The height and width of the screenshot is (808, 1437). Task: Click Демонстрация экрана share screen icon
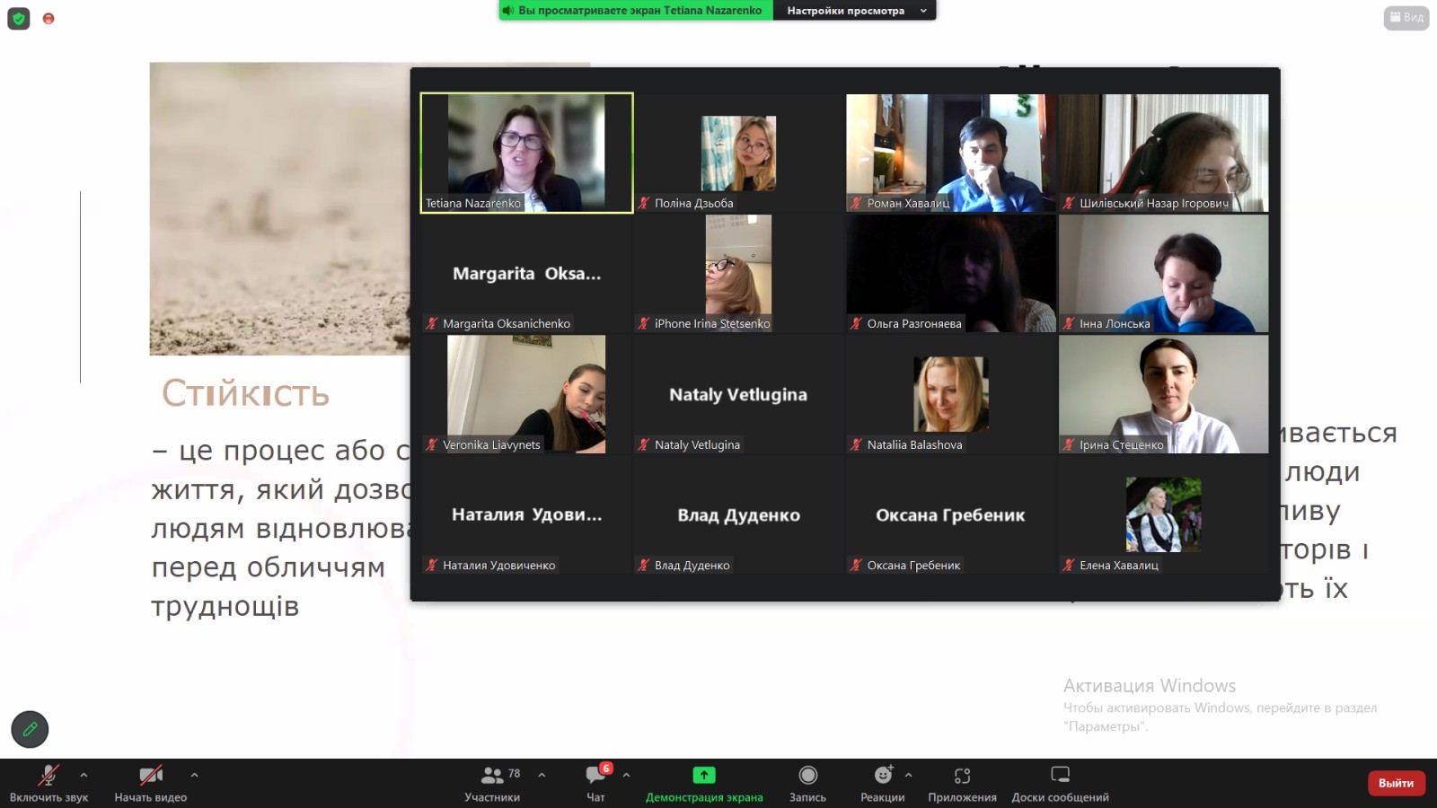(704, 775)
